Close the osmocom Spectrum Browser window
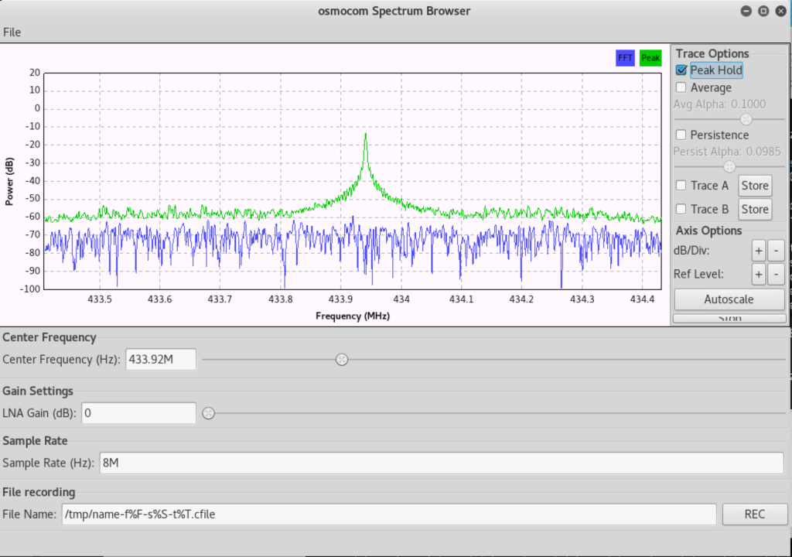The height and width of the screenshot is (557, 792). (780, 11)
